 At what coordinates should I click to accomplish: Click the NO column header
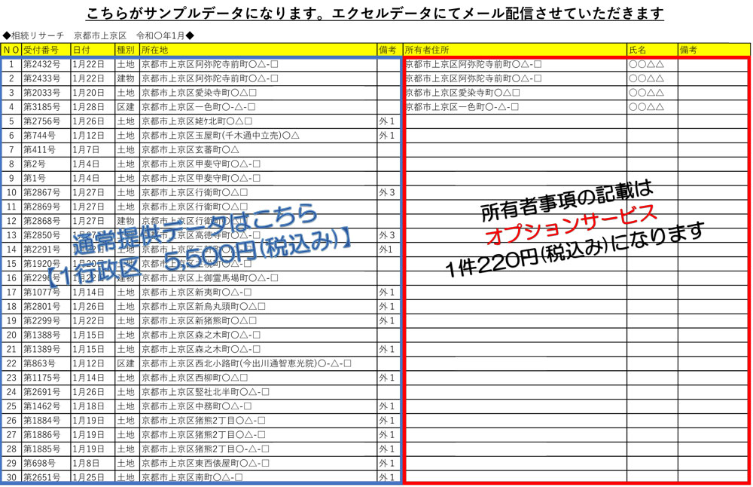[x=11, y=50]
